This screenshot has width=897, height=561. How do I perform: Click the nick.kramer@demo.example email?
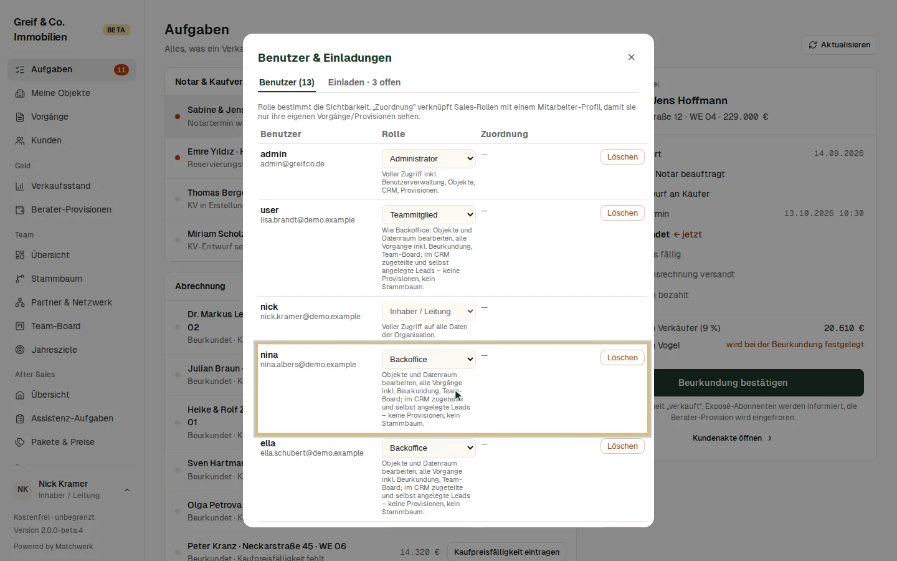pyautogui.click(x=310, y=317)
